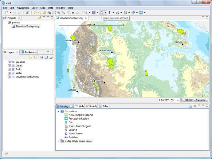Screen dimensions: 212x159
Task: Open the map scale dropdown
Action: click(x=178, y=100)
